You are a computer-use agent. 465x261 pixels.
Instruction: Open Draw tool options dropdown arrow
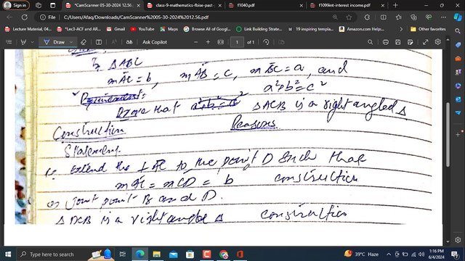tap(71, 42)
